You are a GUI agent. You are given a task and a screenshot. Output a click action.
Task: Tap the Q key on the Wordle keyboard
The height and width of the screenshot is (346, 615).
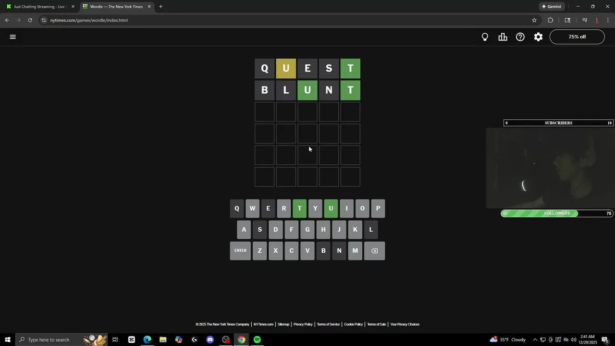pyautogui.click(x=236, y=209)
